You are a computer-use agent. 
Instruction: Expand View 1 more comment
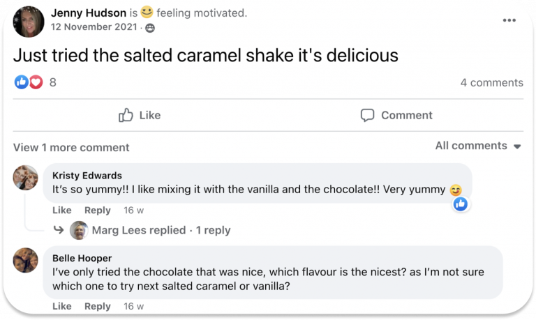[71, 147]
